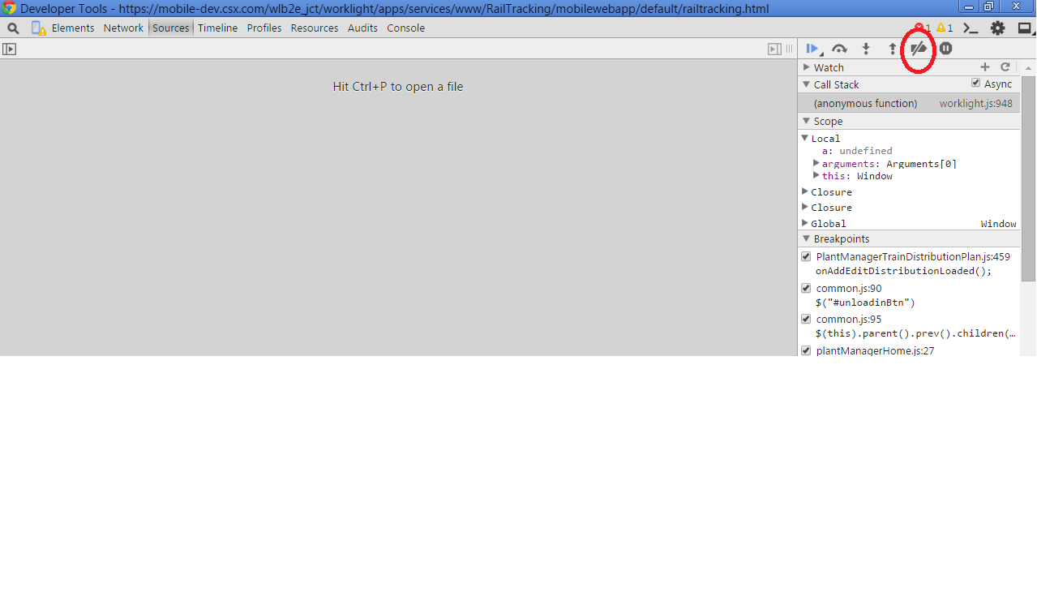Click the common.js:95 breakpoint entry
Image resolution: width=1037 pixels, height=614 pixels.
tap(848, 319)
